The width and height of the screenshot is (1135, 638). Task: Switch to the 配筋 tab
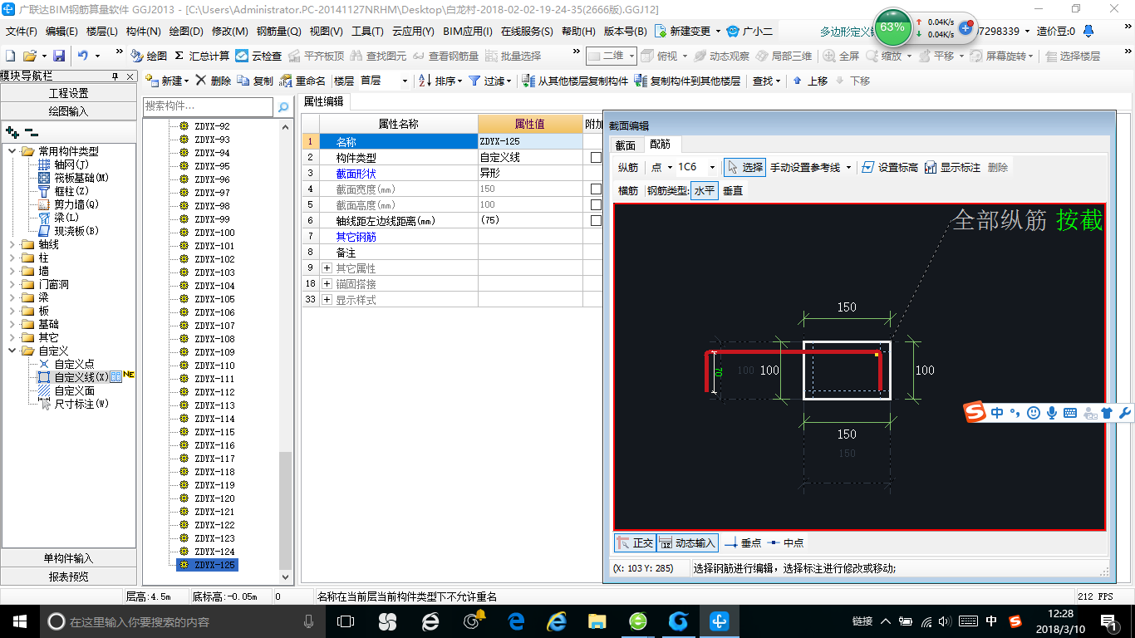[660, 144]
